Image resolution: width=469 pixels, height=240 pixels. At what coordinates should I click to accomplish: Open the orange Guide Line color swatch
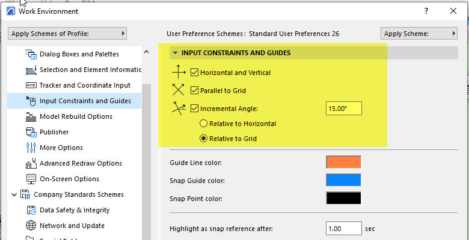pyautogui.click(x=343, y=162)
